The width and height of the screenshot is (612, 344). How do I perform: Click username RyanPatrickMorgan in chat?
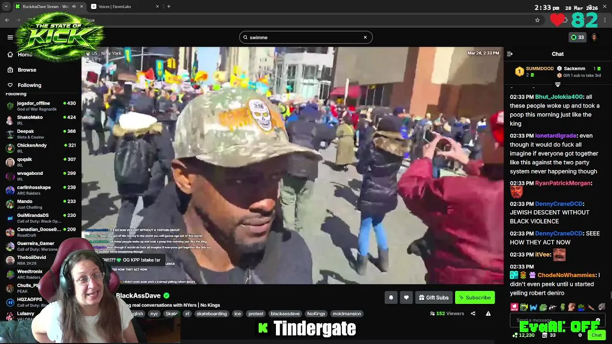click(563, 183)
